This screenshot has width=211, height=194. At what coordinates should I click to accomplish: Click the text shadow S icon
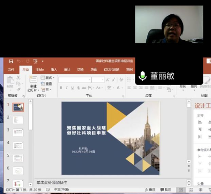[78, 88]
